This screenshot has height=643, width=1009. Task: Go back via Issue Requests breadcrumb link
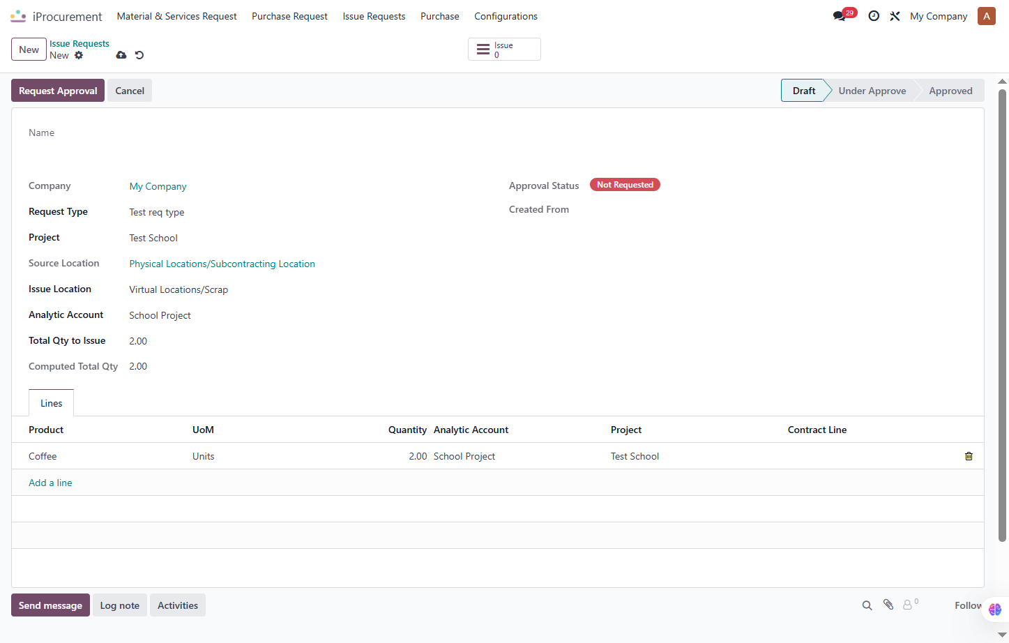[x=79, y=43]
